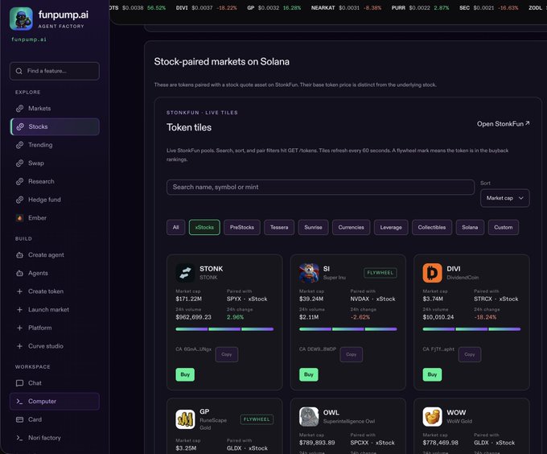This screenshot has height=454, width=547.
Task: Click the search magnifier icon in sidebar
Action: click(19, 71)
